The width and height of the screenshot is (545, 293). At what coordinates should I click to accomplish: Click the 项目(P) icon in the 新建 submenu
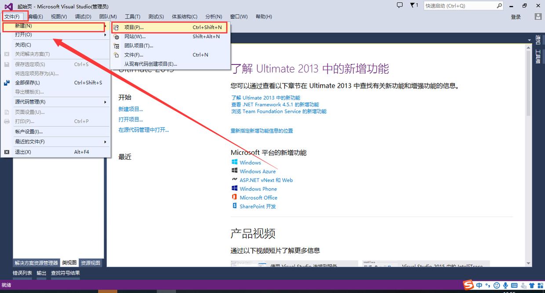[x=116, y=27]
